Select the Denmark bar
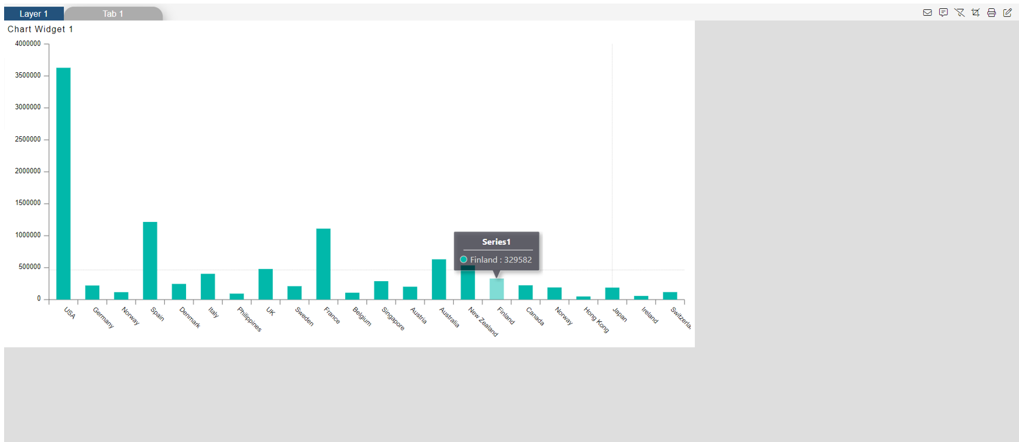Viewport: 1019px width, 442px height. pyautogui.click(x=179, y=292)
